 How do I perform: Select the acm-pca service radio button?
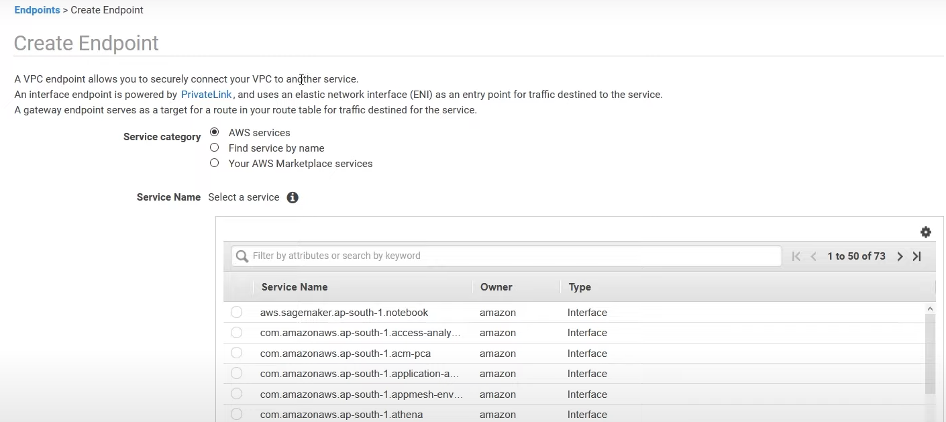point(236,353)
